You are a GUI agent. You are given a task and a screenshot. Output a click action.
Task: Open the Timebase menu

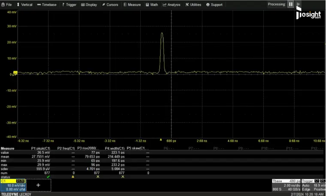(x=47, y=5)
